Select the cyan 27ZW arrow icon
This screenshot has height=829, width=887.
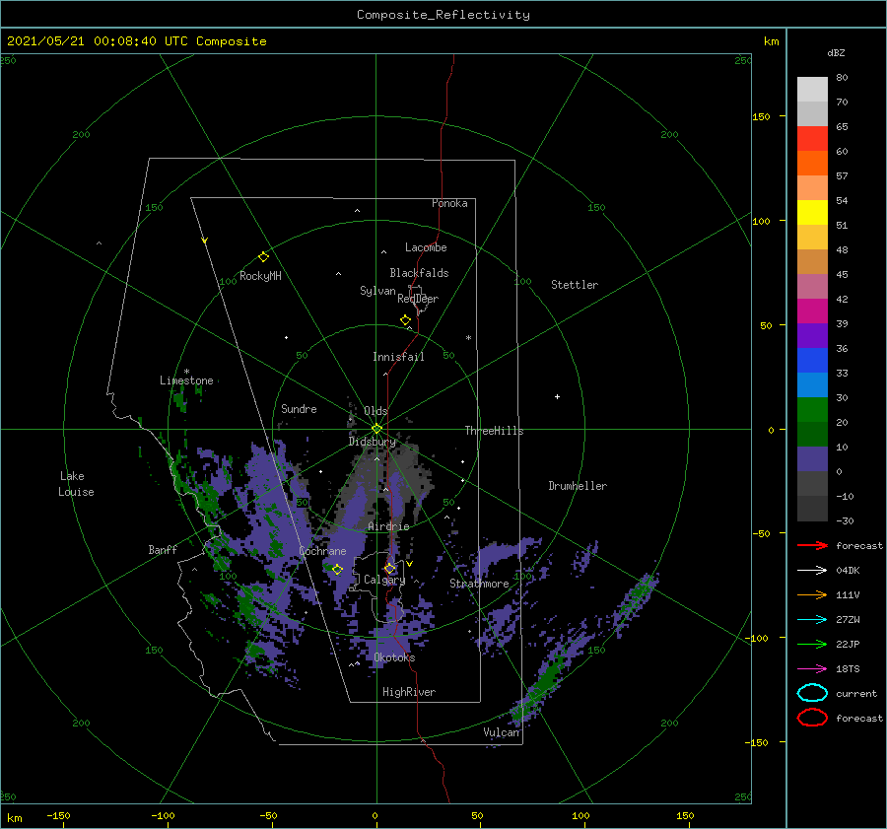pos(812,620)
